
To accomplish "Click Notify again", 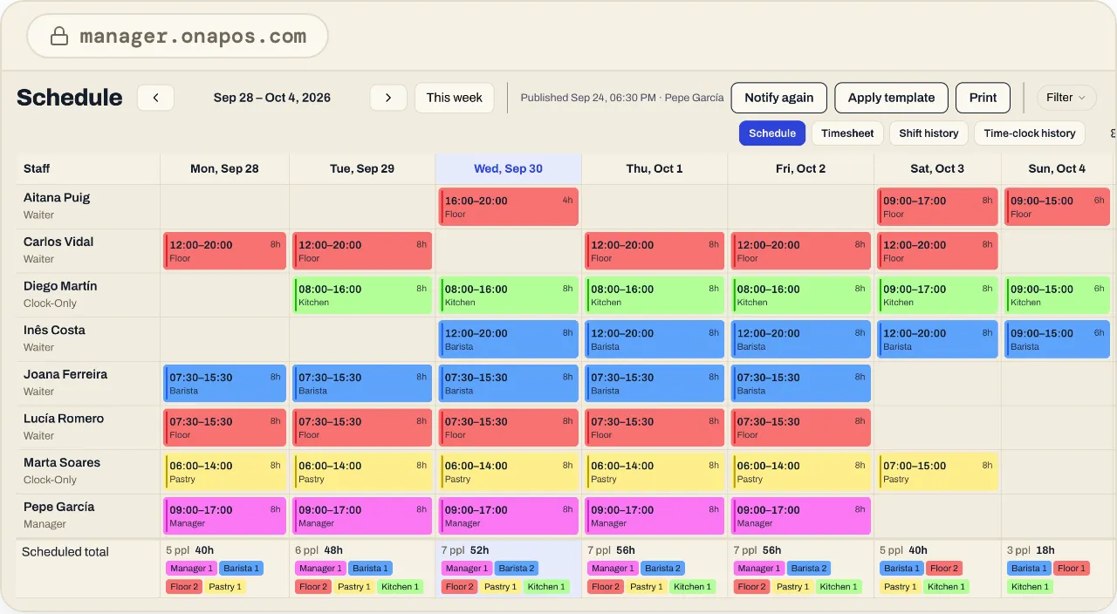I will coord(778,98).
